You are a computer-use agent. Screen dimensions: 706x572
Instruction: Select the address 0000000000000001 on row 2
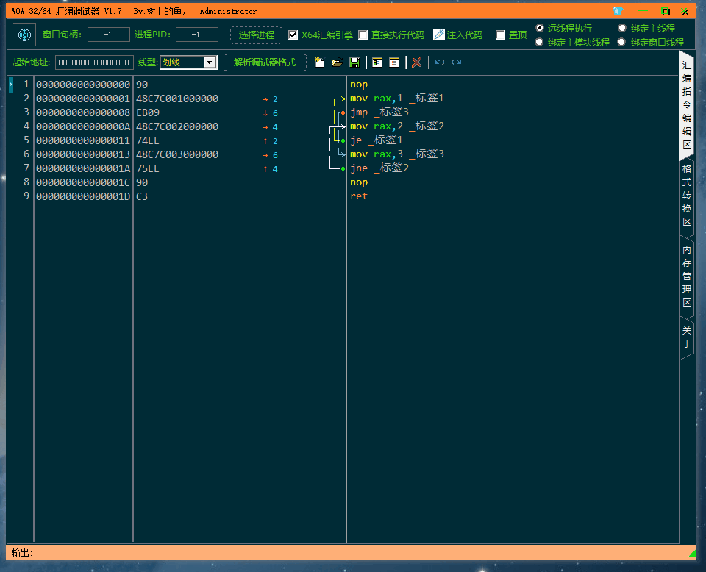pyautogui.click(x=83, y=99)
